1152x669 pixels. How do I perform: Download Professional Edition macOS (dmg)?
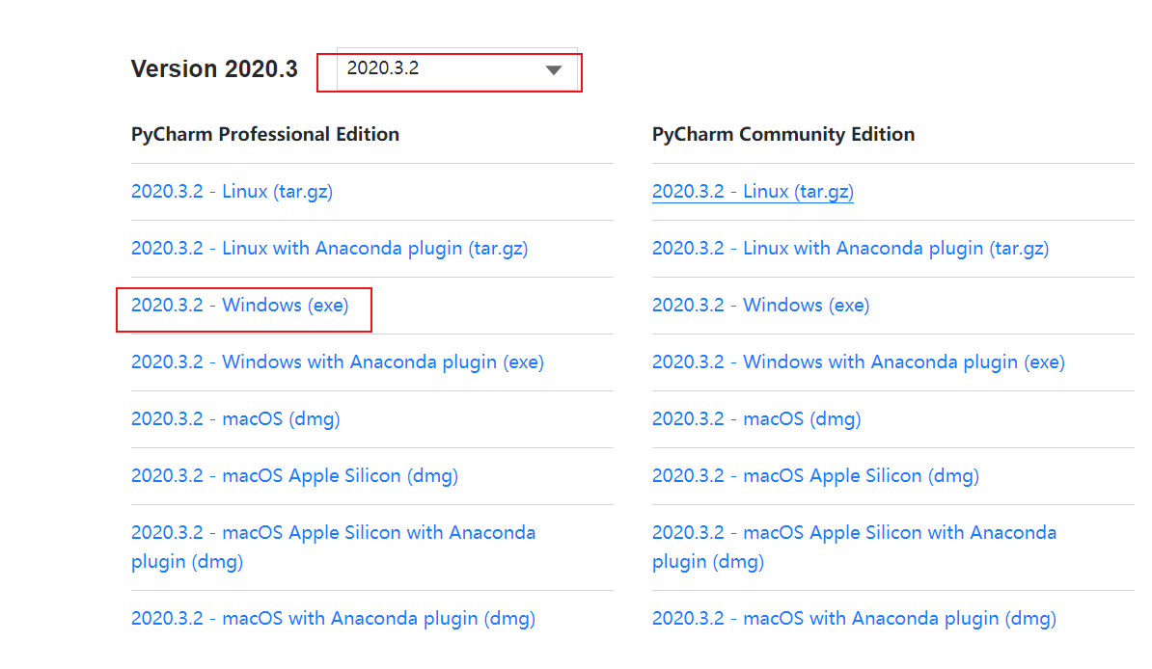[235, 419]
